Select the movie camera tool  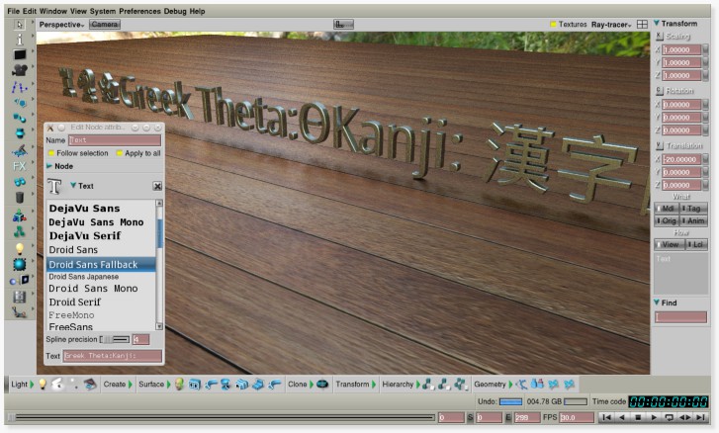pyautogui.click(x=19, y=70)
